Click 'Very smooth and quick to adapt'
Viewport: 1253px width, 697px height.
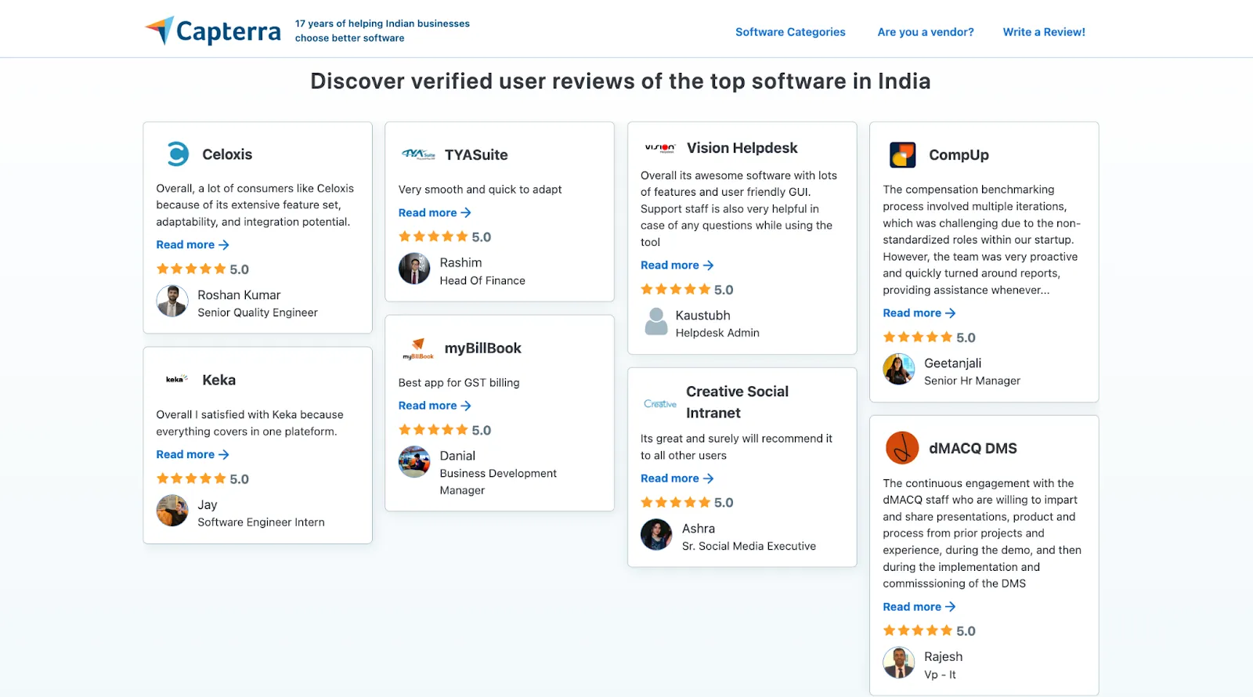coord(480,190)
